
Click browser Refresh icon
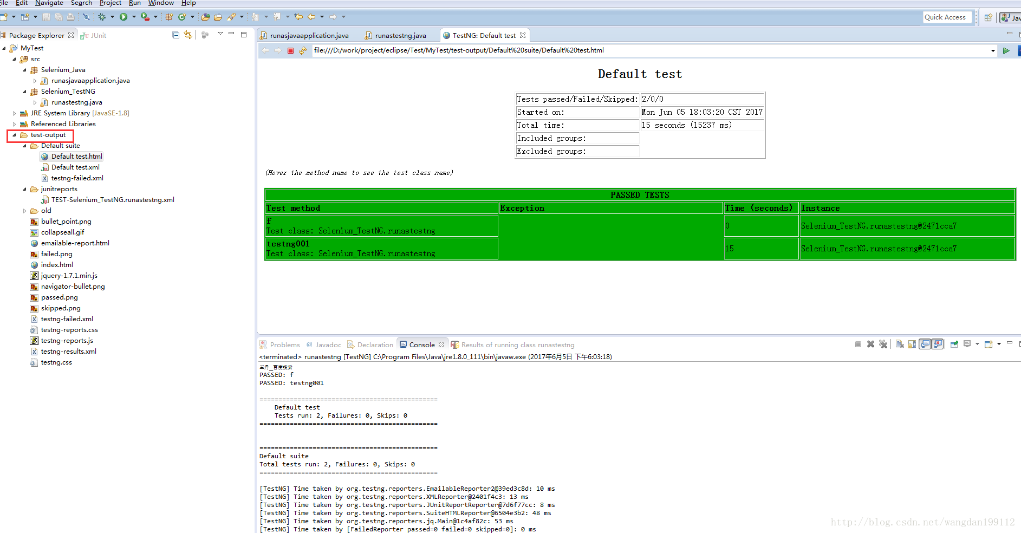[303, 50]
